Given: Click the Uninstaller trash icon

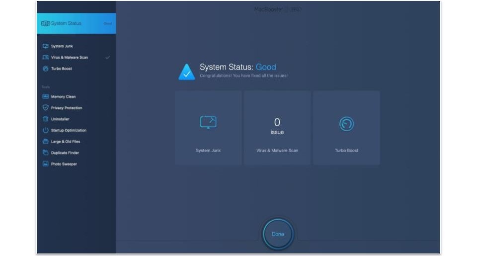Looking at the screenshot, I should click(x=45, y=119).
